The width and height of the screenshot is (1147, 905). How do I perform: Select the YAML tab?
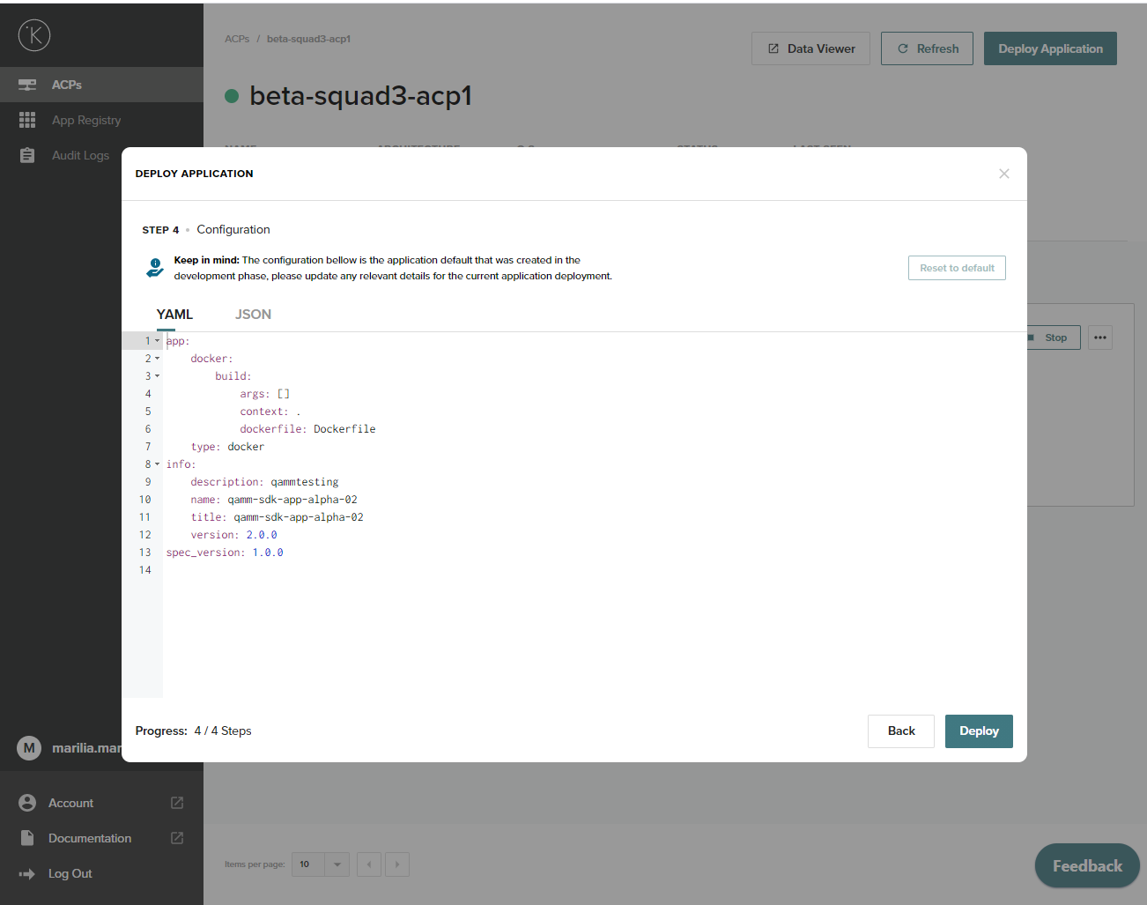coord(174,315)
